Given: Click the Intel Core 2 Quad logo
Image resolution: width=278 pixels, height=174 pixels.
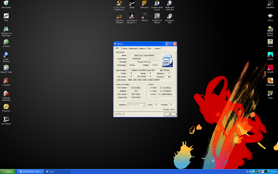Looking at the screenshot, I should tap(167, 61).
